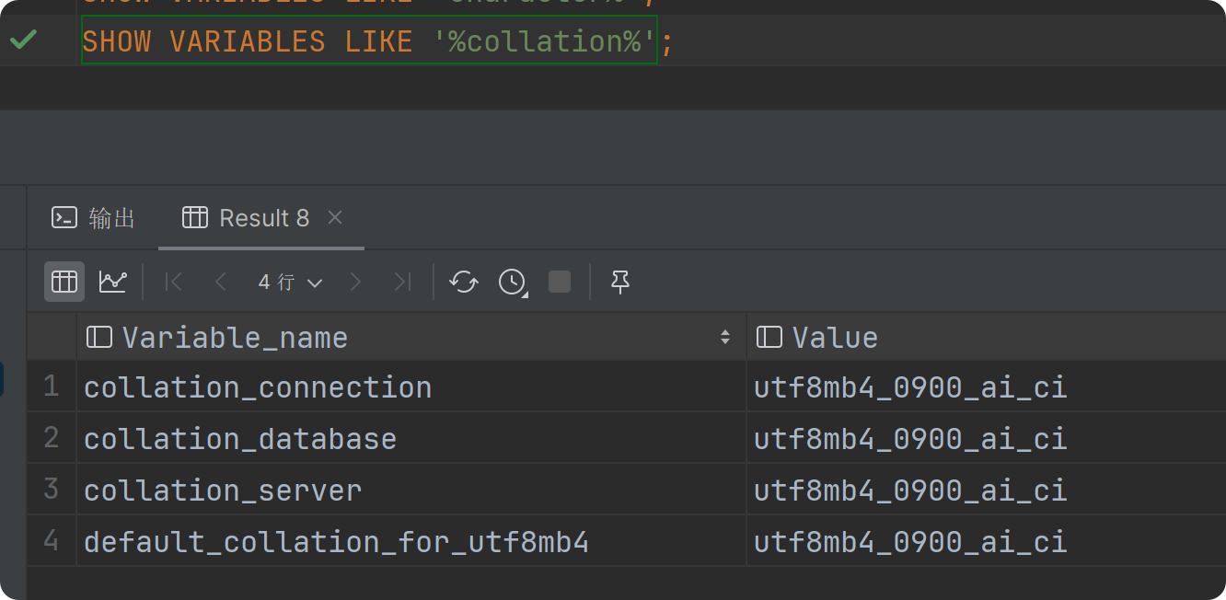This screenshot has height=600, width=1226.
Task: Close the Result 8 tab
Action: tap(335, 217)
